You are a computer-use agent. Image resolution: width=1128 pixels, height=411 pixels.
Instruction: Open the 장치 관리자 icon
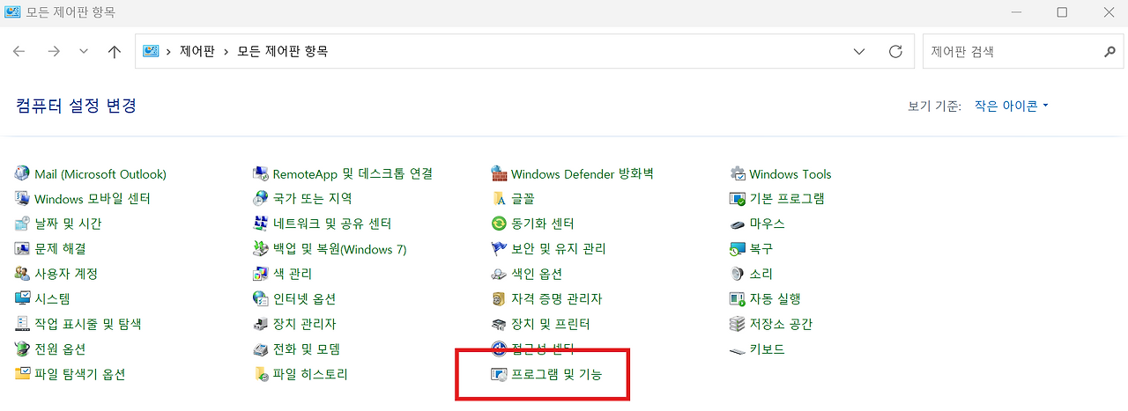pos(261,324)
